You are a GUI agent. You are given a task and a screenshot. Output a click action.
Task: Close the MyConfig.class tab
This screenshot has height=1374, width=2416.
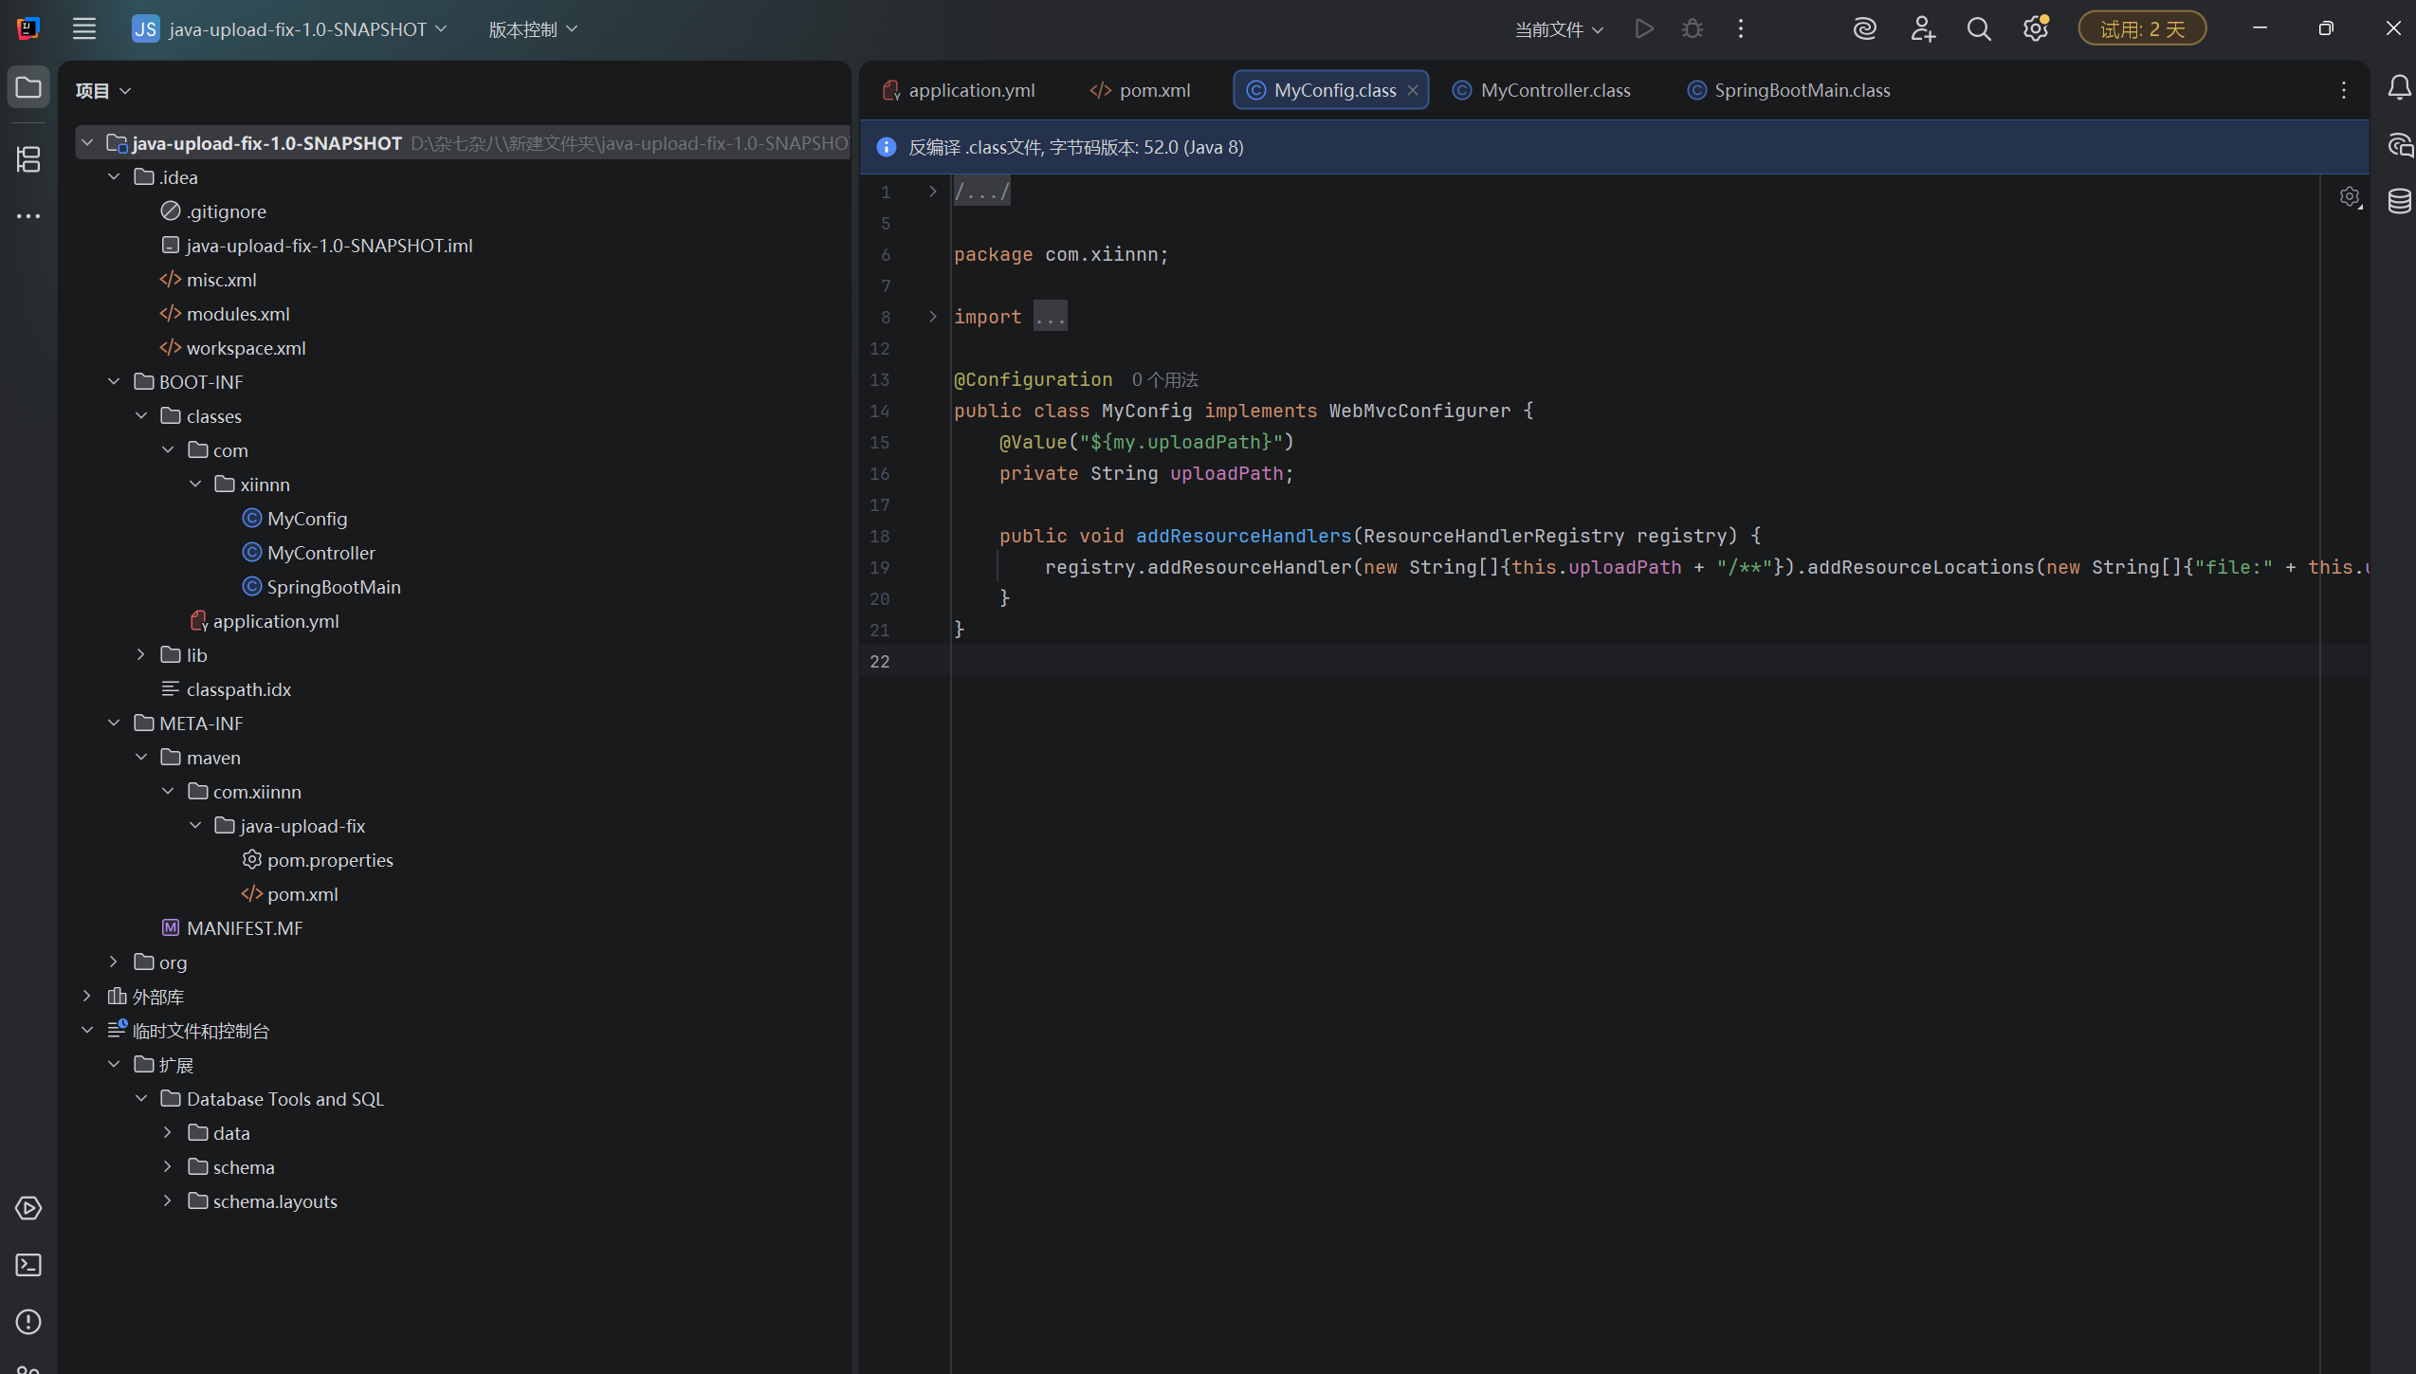[1413, 90]
